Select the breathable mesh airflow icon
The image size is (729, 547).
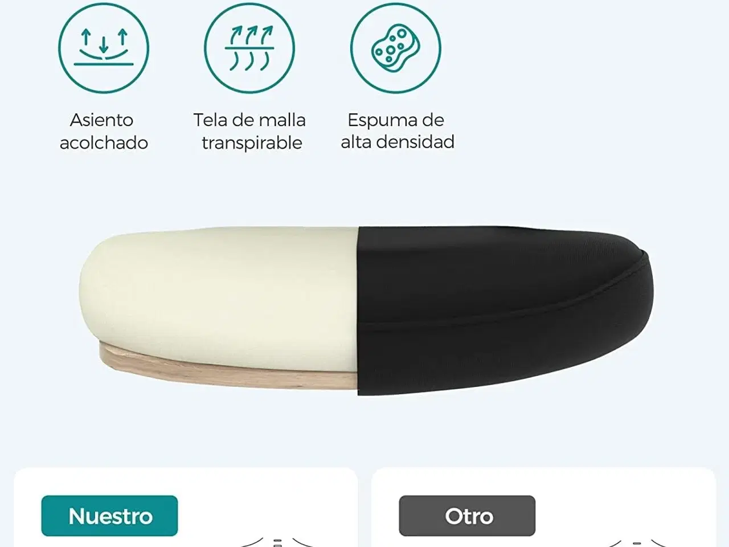[x=249, y=48]
